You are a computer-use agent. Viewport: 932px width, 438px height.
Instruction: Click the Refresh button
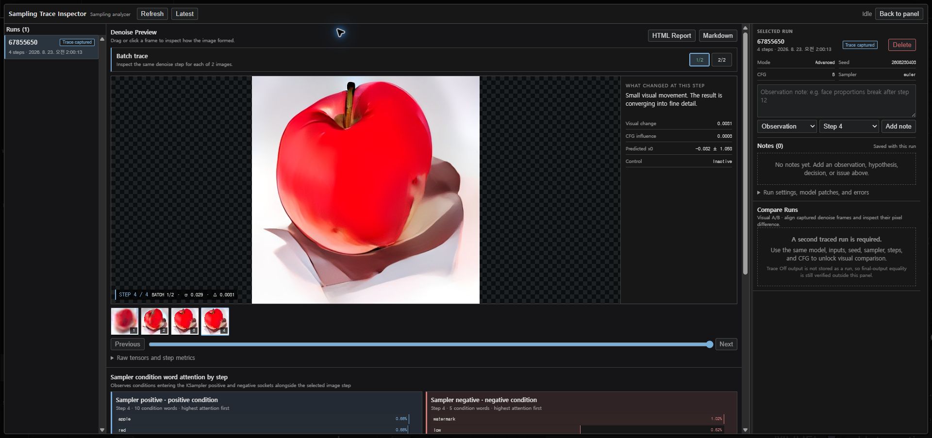tap(152, 14)
